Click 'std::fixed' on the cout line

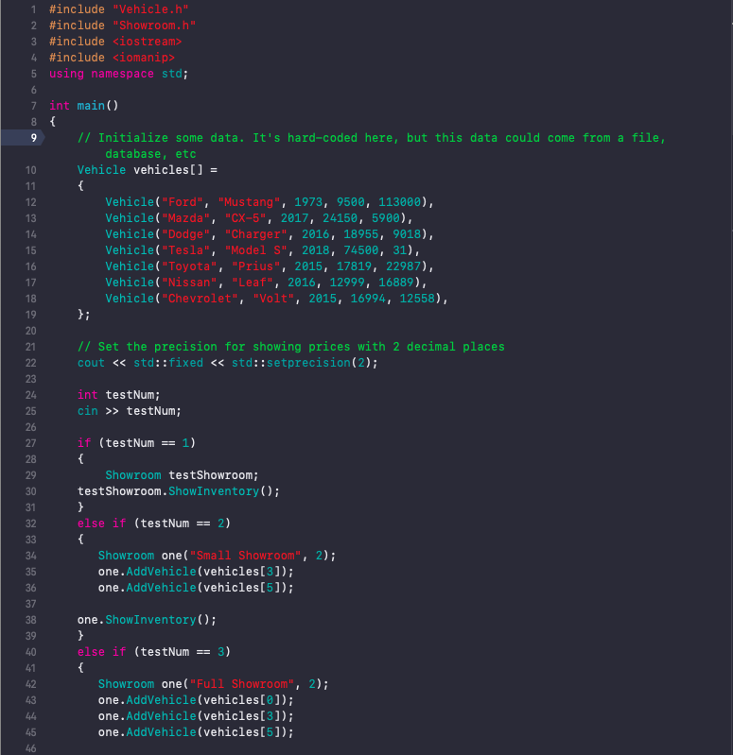click(x=168, y=363)
